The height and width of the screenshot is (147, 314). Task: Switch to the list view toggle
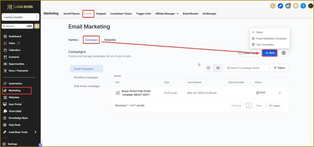(x=218, y=68)
